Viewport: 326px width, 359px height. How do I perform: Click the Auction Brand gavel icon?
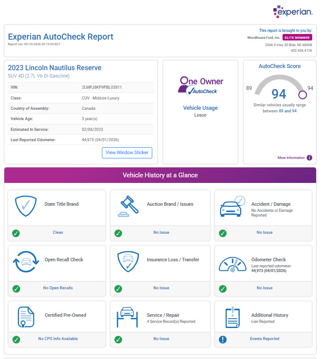(x=128, y=206)
